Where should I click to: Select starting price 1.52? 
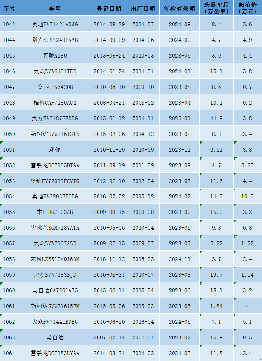coord(248,243)
